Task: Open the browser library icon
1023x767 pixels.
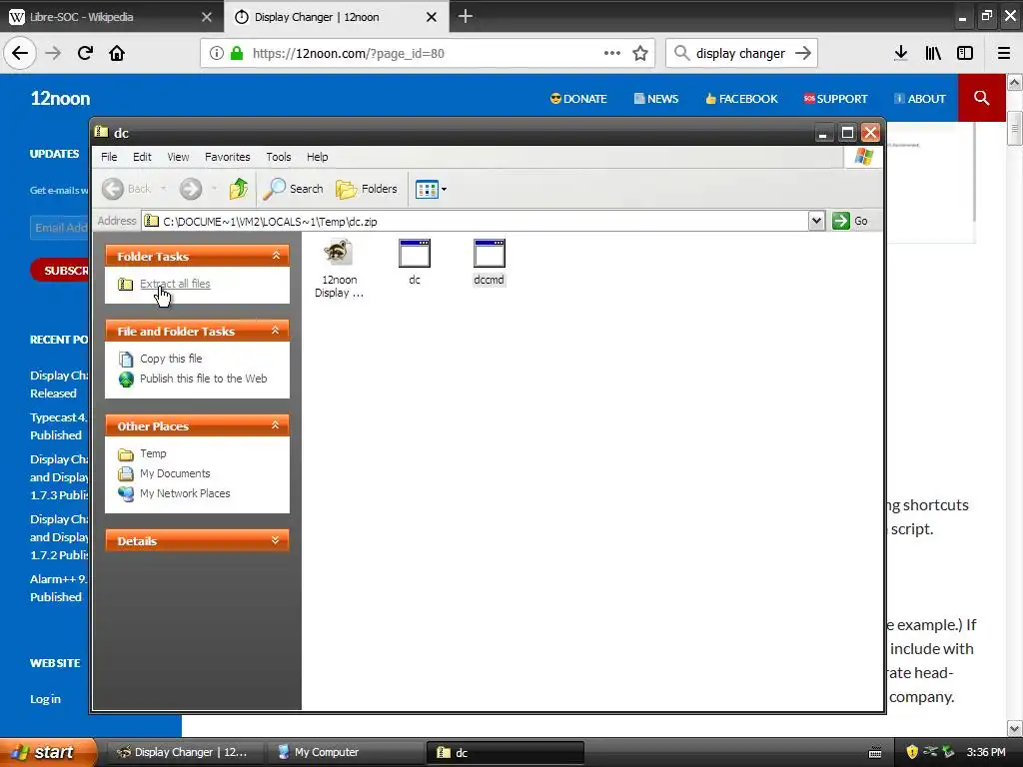Action: click(933, 53)
